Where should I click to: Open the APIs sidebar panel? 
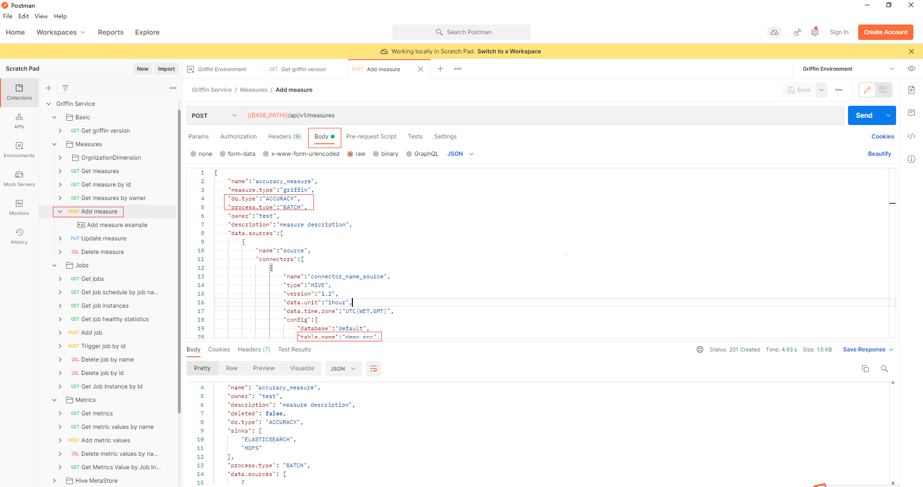coord(19,121)
